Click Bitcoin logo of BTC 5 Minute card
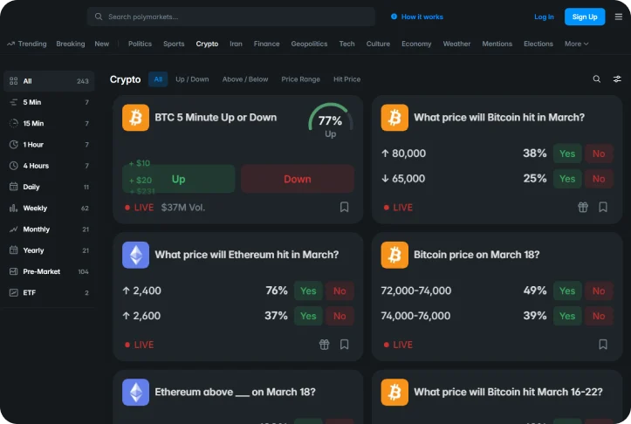Image resolution: width=631 pixels, height=424 pixels. coord(135,118)
